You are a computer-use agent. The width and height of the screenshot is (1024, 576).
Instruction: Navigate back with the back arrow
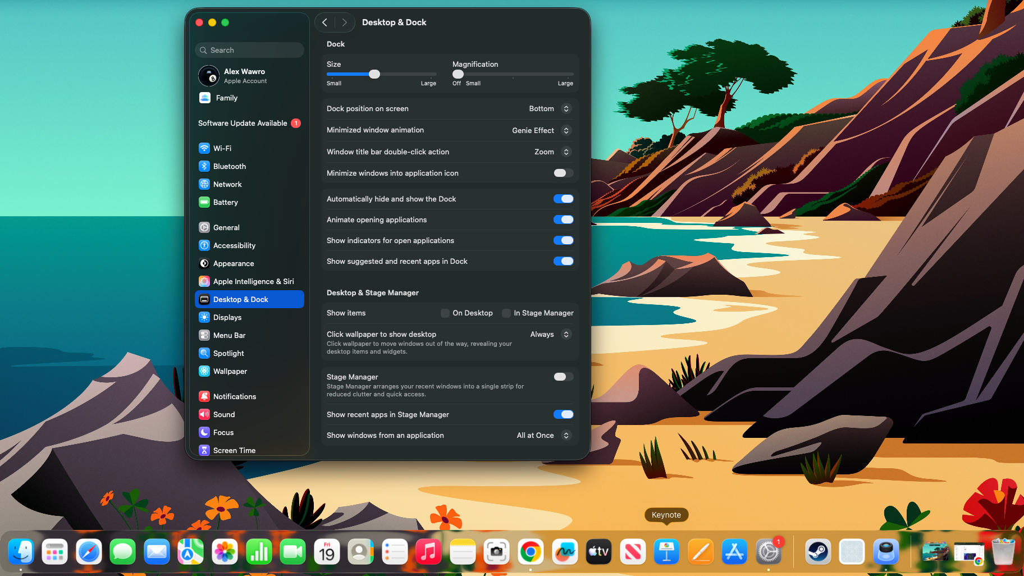(x=324, y=22)
